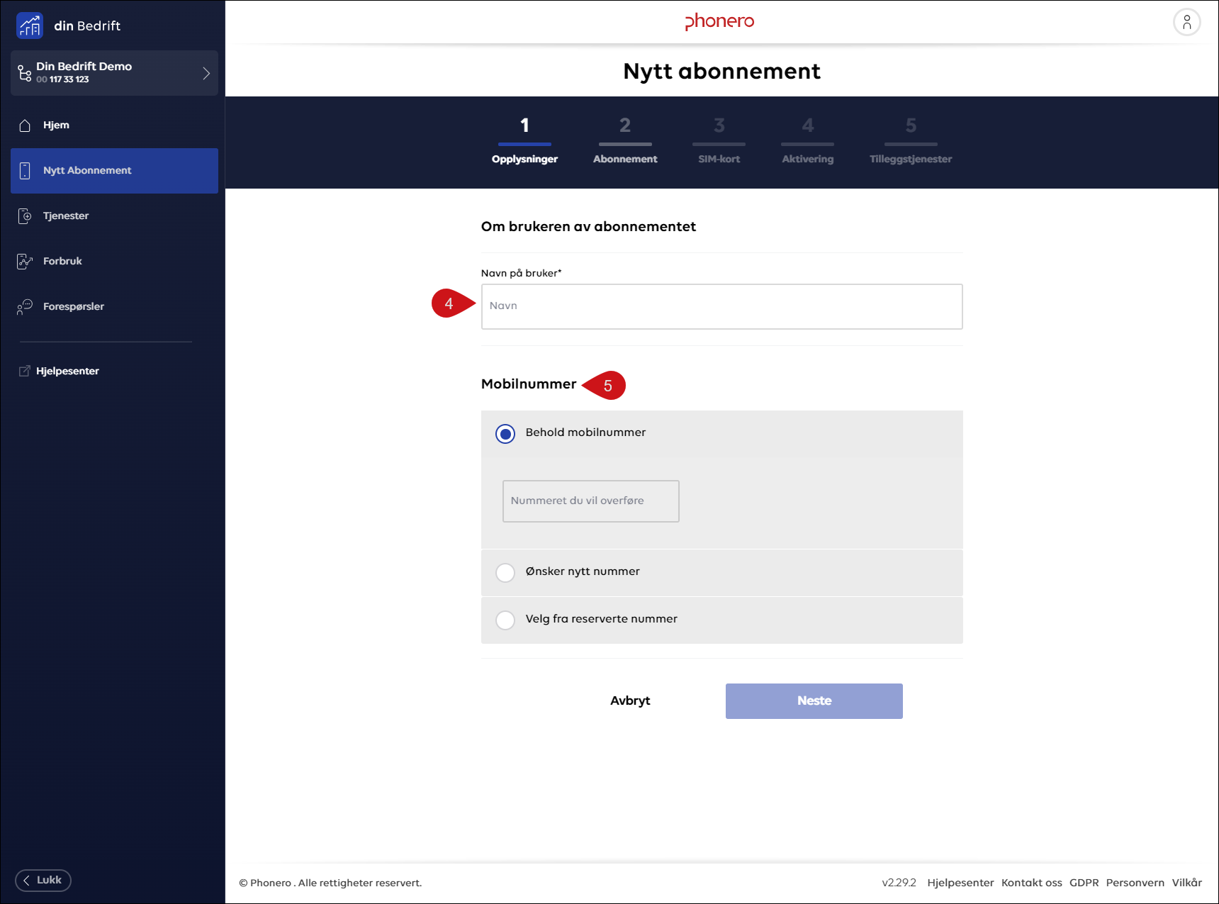
Task: Open Vilkår footer link
Action: 1186,883
